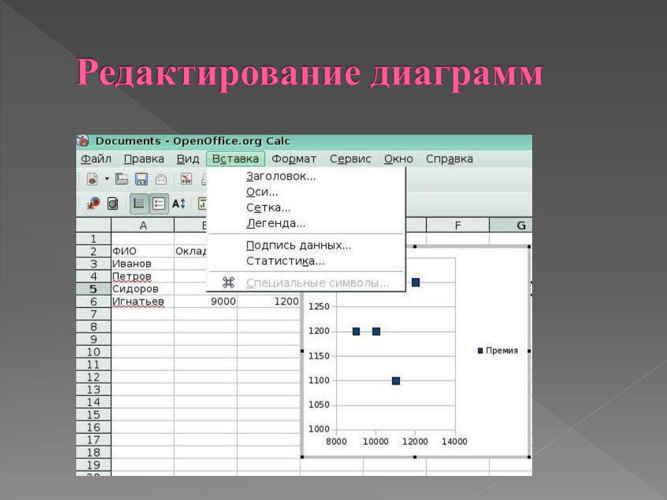Viewport: 667px width, 500px height.
Task: Toggle the legend on/off icon
Action: 159,204
